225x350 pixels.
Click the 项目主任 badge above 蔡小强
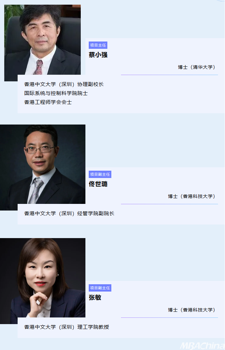pyautogui.click(x=98, y=45)
